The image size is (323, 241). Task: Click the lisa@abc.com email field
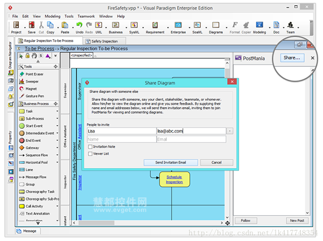tap(191, 131)
